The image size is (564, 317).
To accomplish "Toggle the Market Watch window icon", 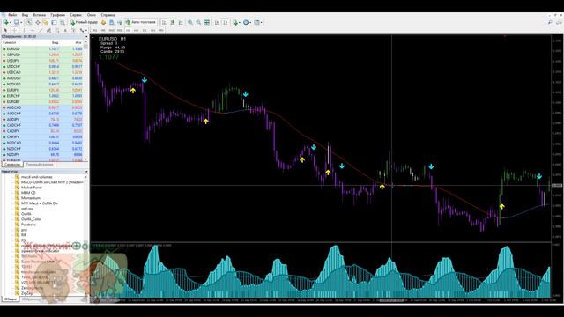I will coord(28,22).
